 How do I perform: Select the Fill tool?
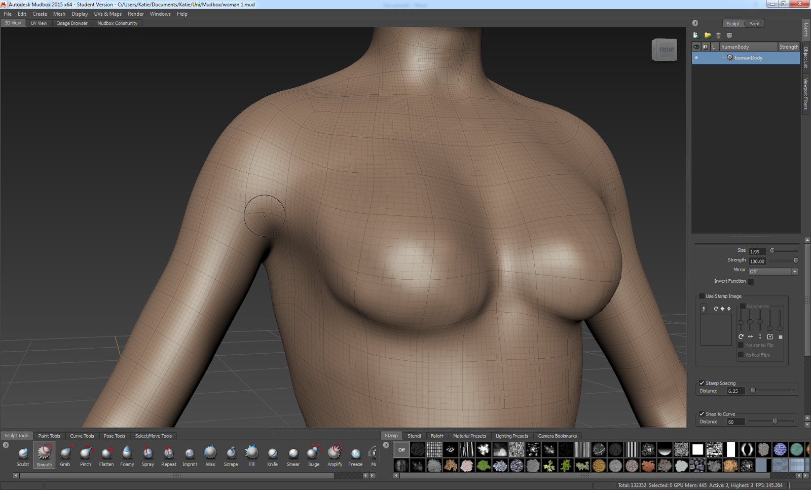point(252,456)
